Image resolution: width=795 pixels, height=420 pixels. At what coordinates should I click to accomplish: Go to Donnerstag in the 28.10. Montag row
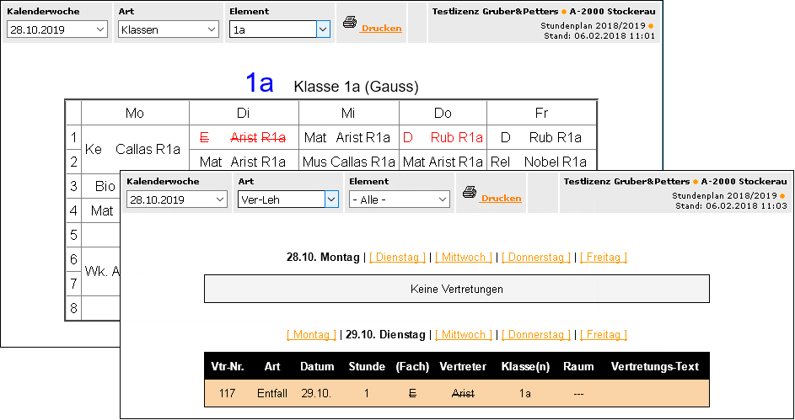tap(534, 258)
